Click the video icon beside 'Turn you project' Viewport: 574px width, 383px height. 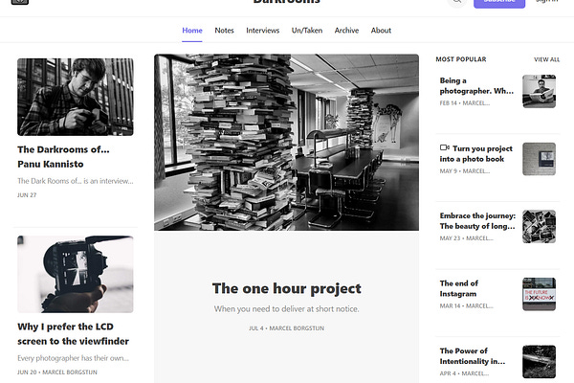click(445, 147)
